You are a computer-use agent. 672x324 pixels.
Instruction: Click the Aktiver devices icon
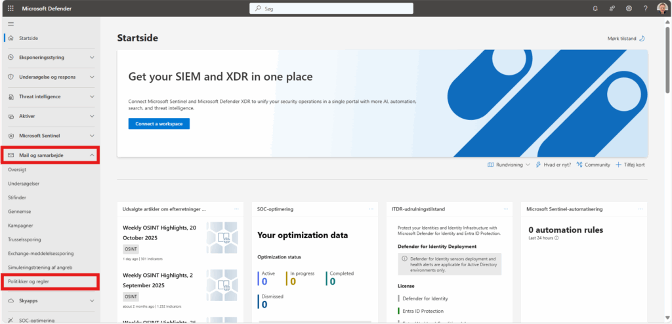coord(11,116)
